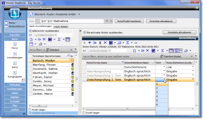Click new grade record icon in Noten toolbar
Screen dimensions: 203x119
coord(135,51)
